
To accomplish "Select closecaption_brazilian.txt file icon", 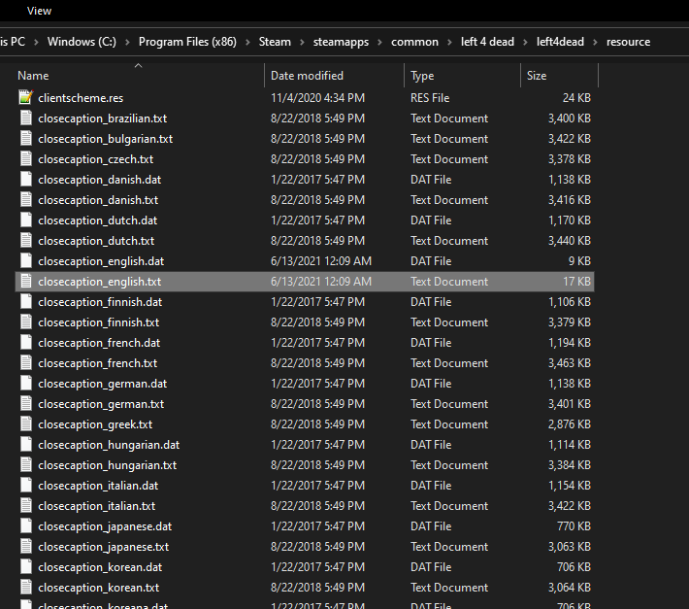I will tap(26, 118).
